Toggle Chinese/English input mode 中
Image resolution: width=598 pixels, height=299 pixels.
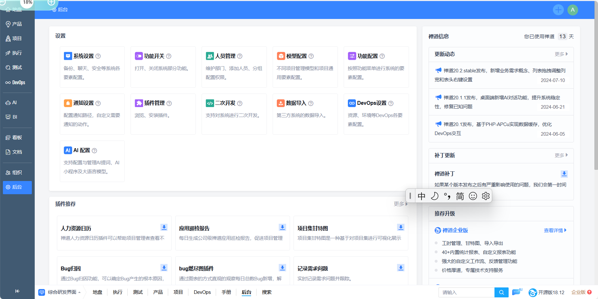(x=421, y=196)
